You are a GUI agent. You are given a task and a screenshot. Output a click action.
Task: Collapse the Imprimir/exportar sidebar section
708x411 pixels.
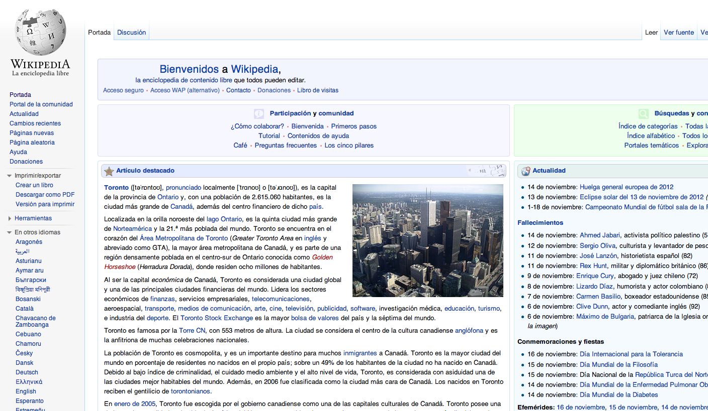click(x=10, y=176)
